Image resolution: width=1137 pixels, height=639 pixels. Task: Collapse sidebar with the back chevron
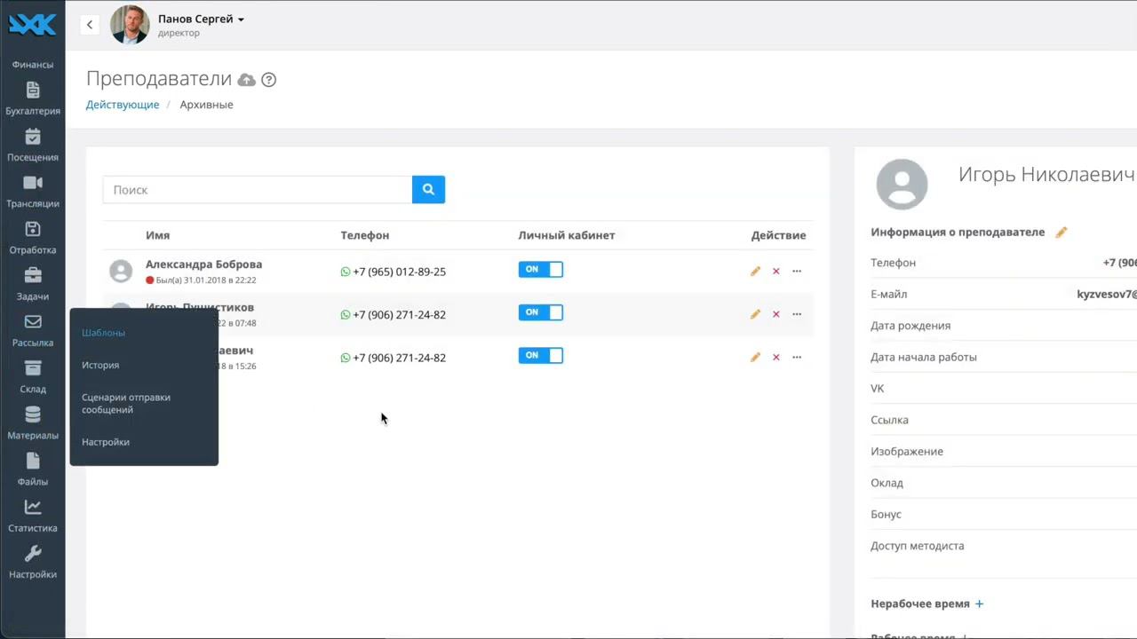[x=90, y=25]
